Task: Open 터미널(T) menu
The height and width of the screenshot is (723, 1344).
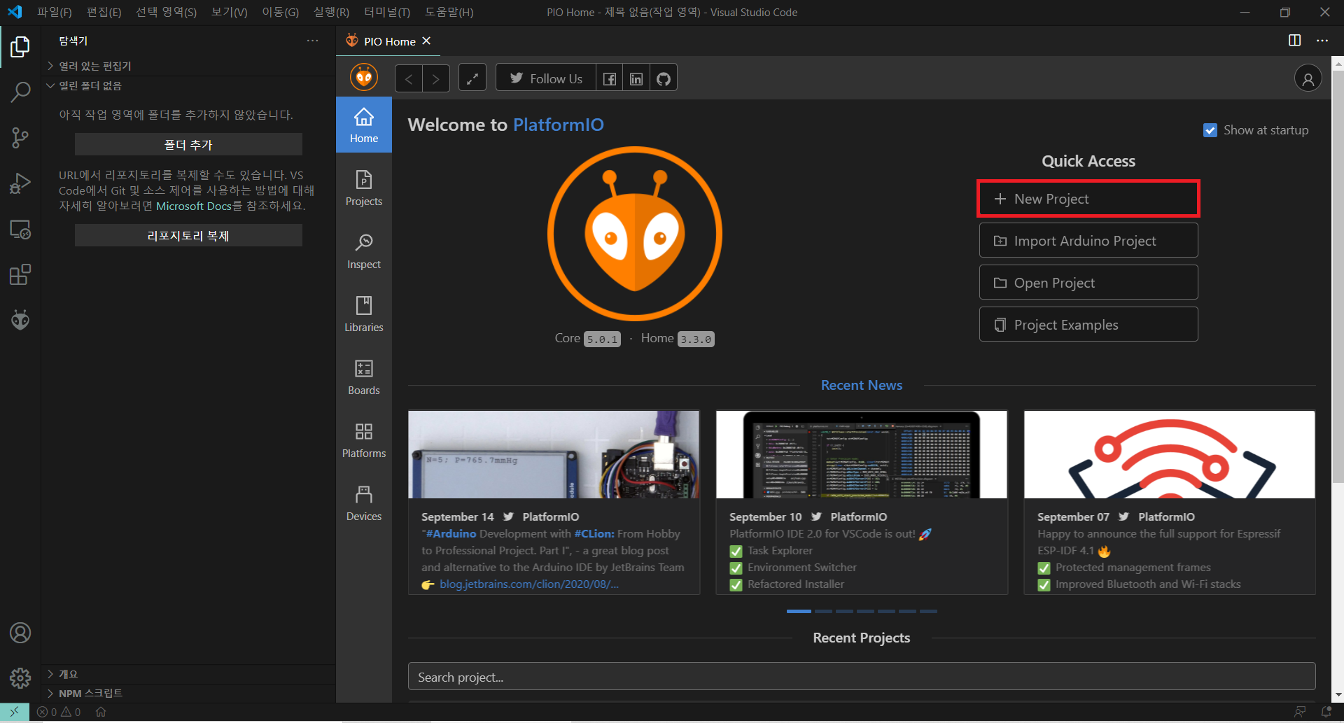Action: coord(387,12)
